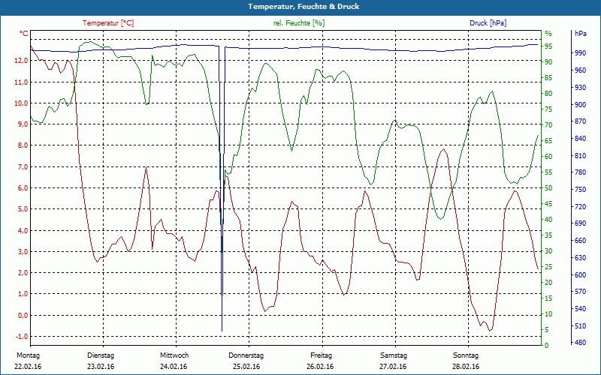Click the date 23.02.16
This screenshot has width=601, height=375.
pos(101,367)
